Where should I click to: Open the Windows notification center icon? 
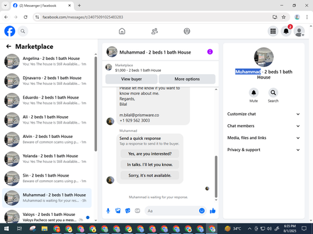pos(304,229)
